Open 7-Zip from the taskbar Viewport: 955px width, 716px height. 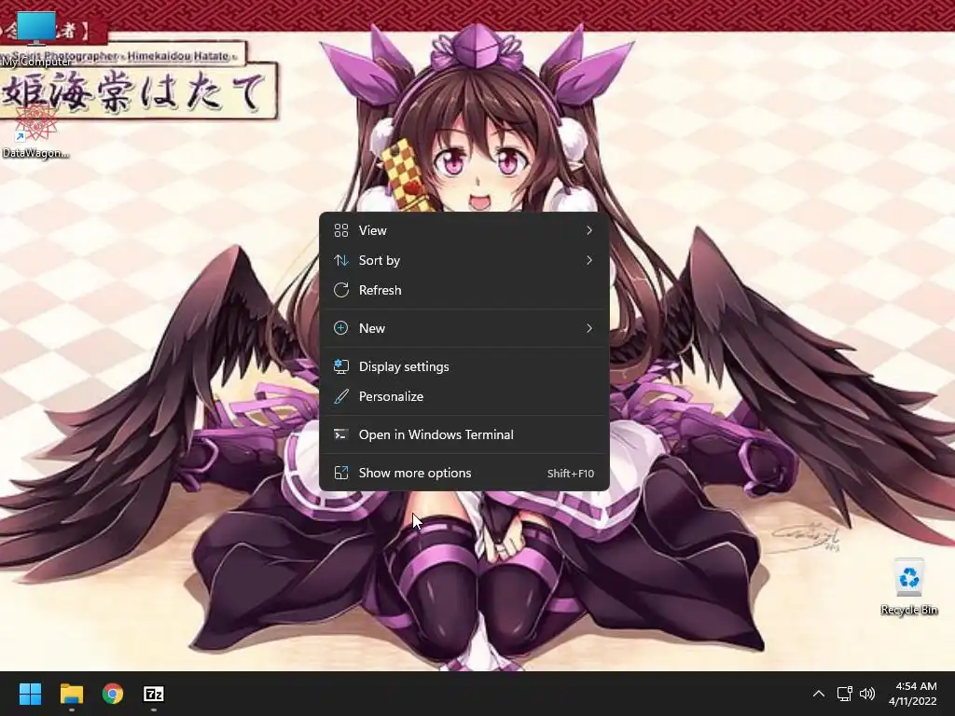tap(154, 694)
